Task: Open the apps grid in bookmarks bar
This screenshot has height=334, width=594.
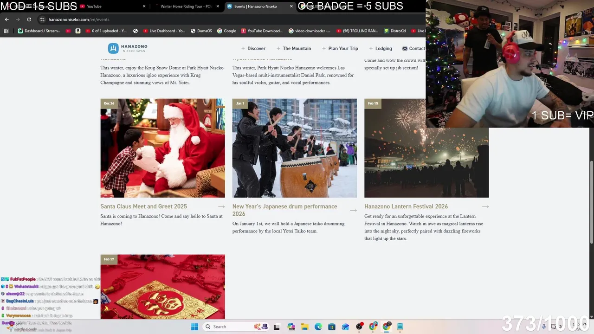Action: (6, 31)
